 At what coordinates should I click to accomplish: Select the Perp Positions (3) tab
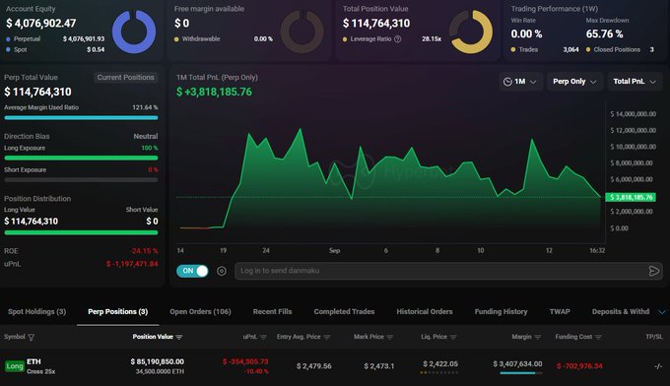pyautogui.click(x=118, y=312)
